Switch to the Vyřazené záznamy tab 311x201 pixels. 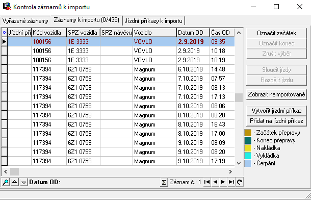pyautogui.click(x=25, y=21)
